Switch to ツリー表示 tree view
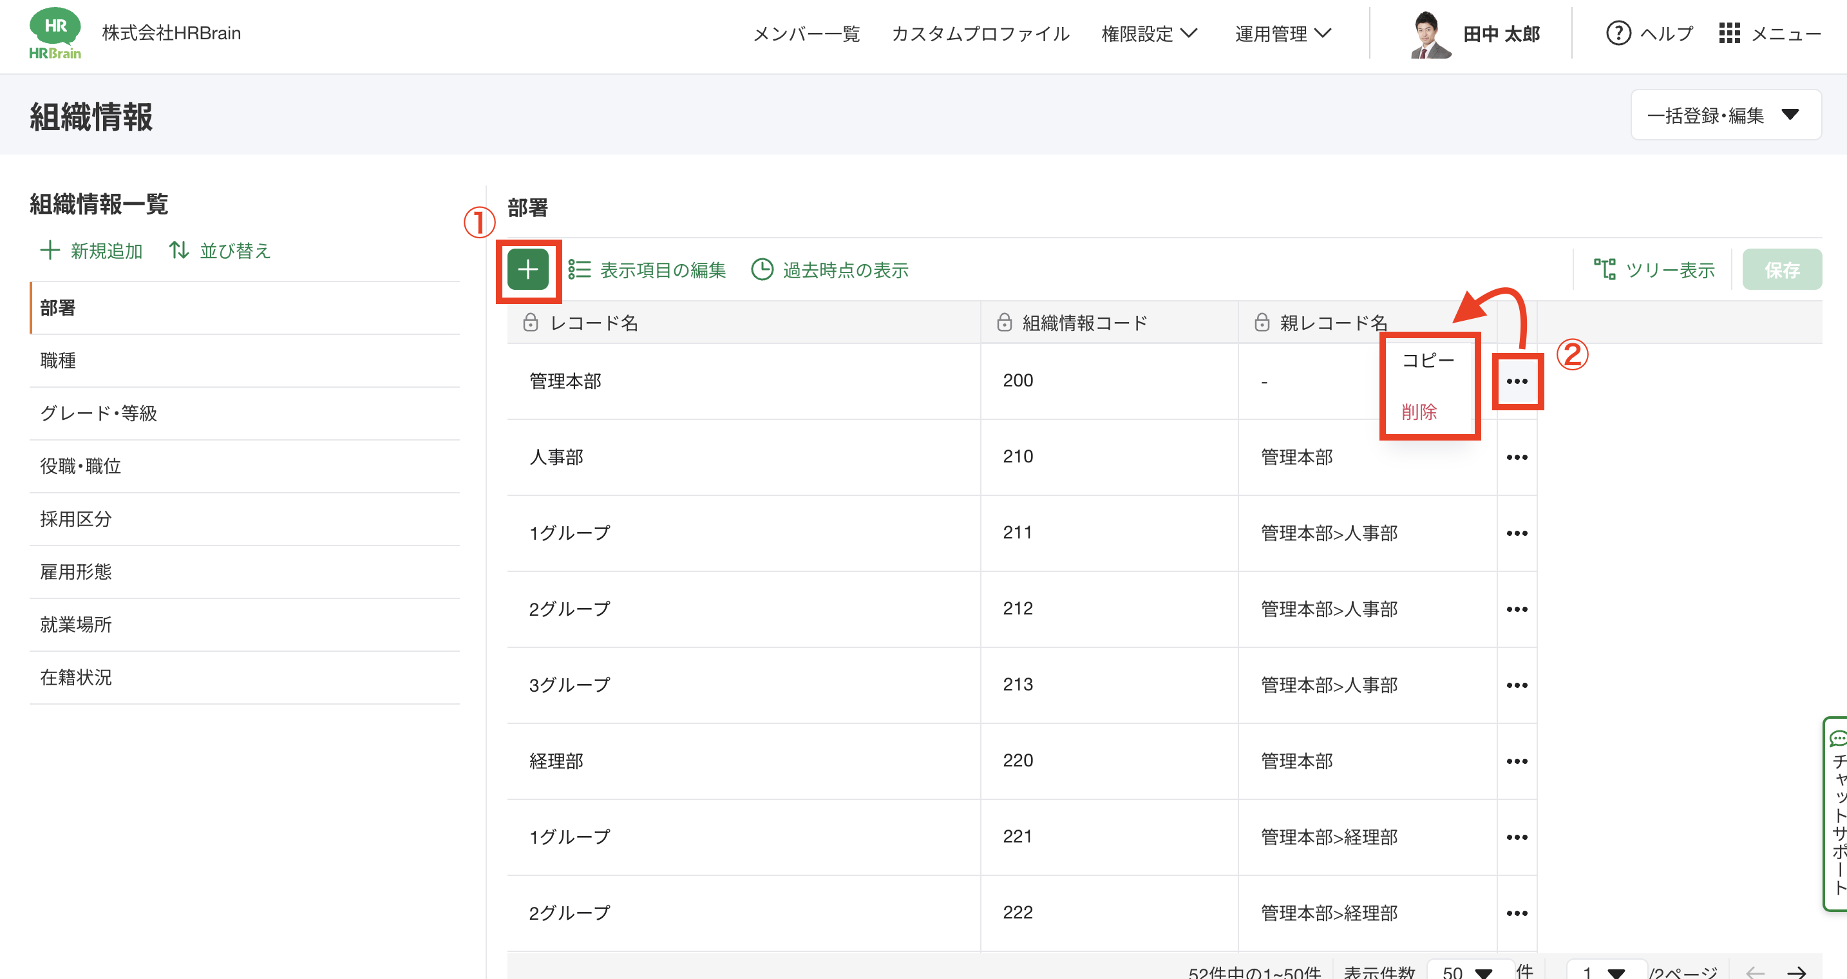Image resolution: width=1847 pixels, height=979 pixels. tap(1654, 270)
